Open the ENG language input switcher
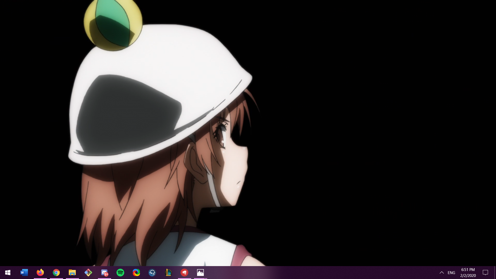The width and height of the screenshot is (496, 279). 451,273
